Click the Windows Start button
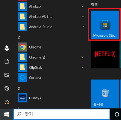 7,114
